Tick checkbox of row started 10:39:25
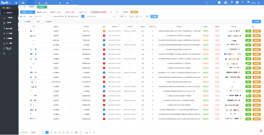 22,82
